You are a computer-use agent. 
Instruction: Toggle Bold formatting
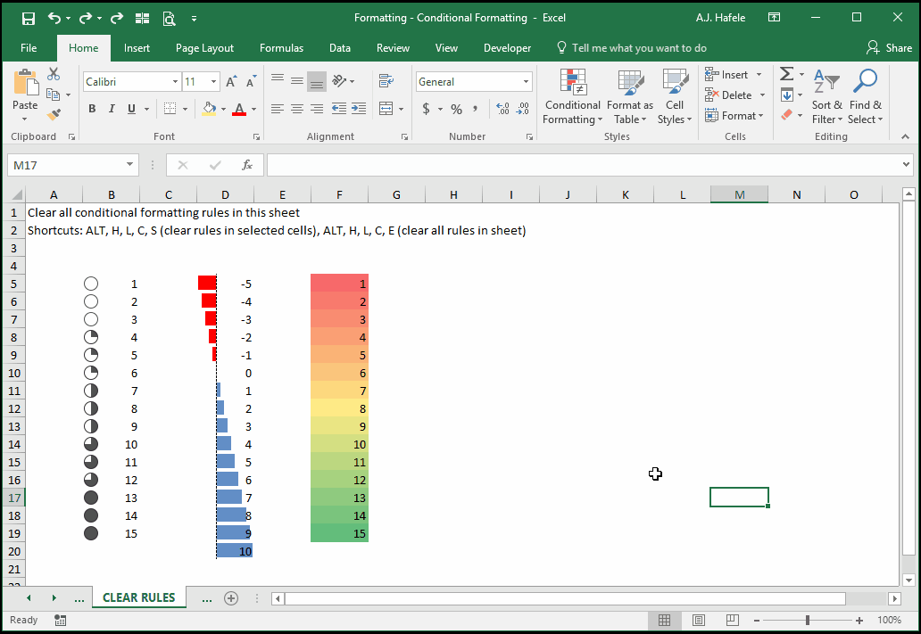[x=92, y=109]
